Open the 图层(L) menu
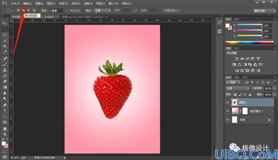Image resolution: width=278 pixels, height=160 pixels. point(51,4)
